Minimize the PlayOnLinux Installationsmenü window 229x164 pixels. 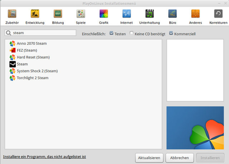pos(219,3)
